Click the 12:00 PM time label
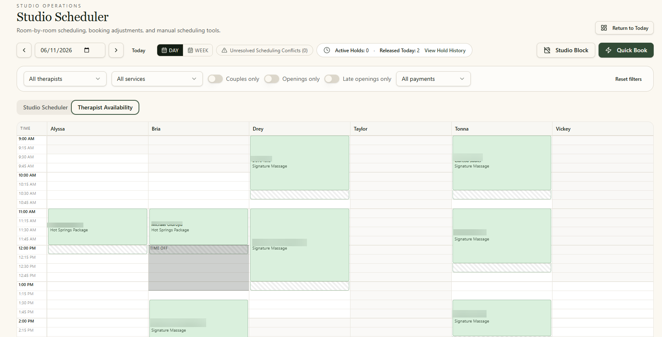 27,248
